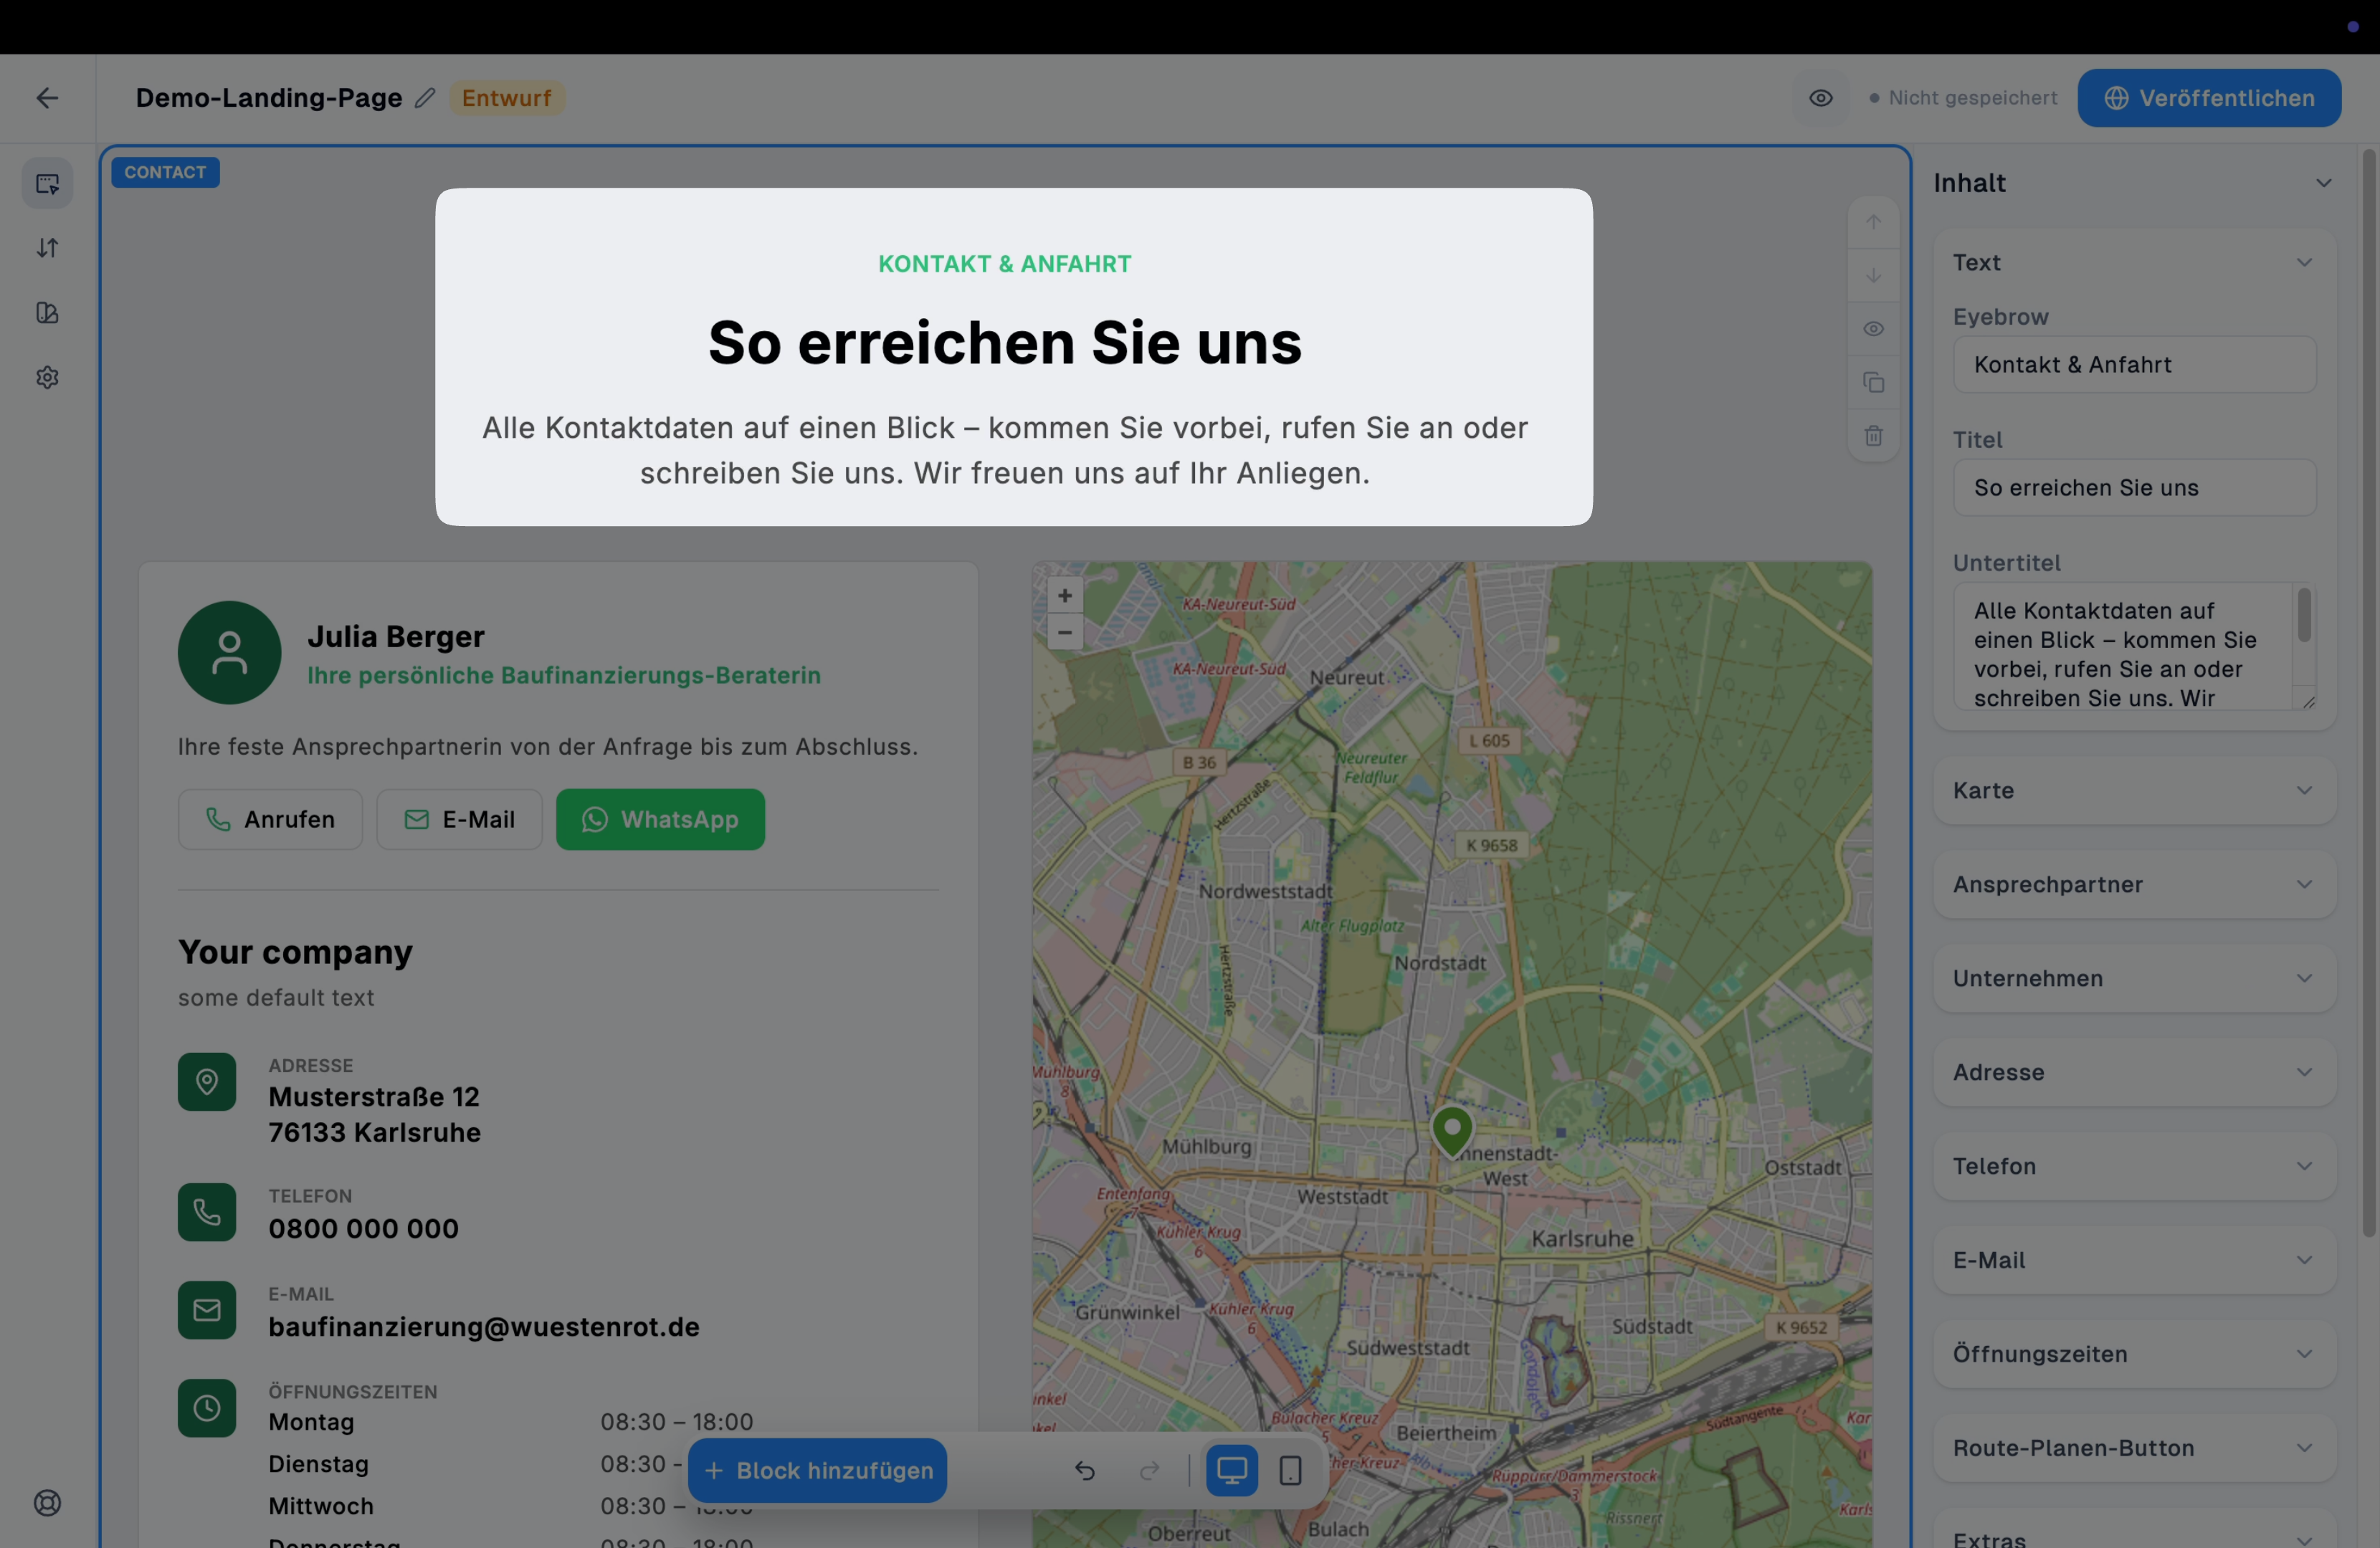2380x1548 pixels.
Task: Move contact block up
Action: 1873,222
